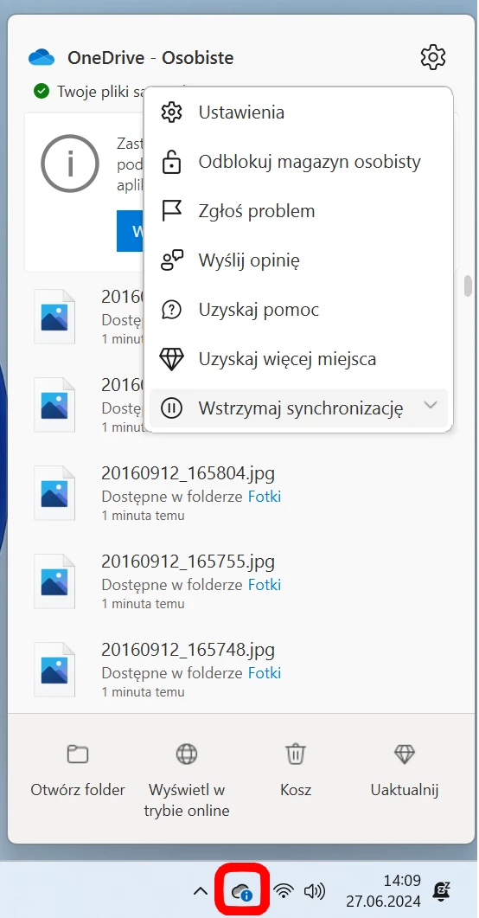Click the Uzyskaj pomoc question mark icon
Image resolution: width=479 pixels, height=918 pixels.
172,309
